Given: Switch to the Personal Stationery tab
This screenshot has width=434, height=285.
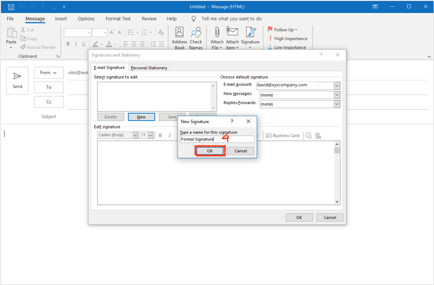Looking at the screenshot, I should point(149,68).
